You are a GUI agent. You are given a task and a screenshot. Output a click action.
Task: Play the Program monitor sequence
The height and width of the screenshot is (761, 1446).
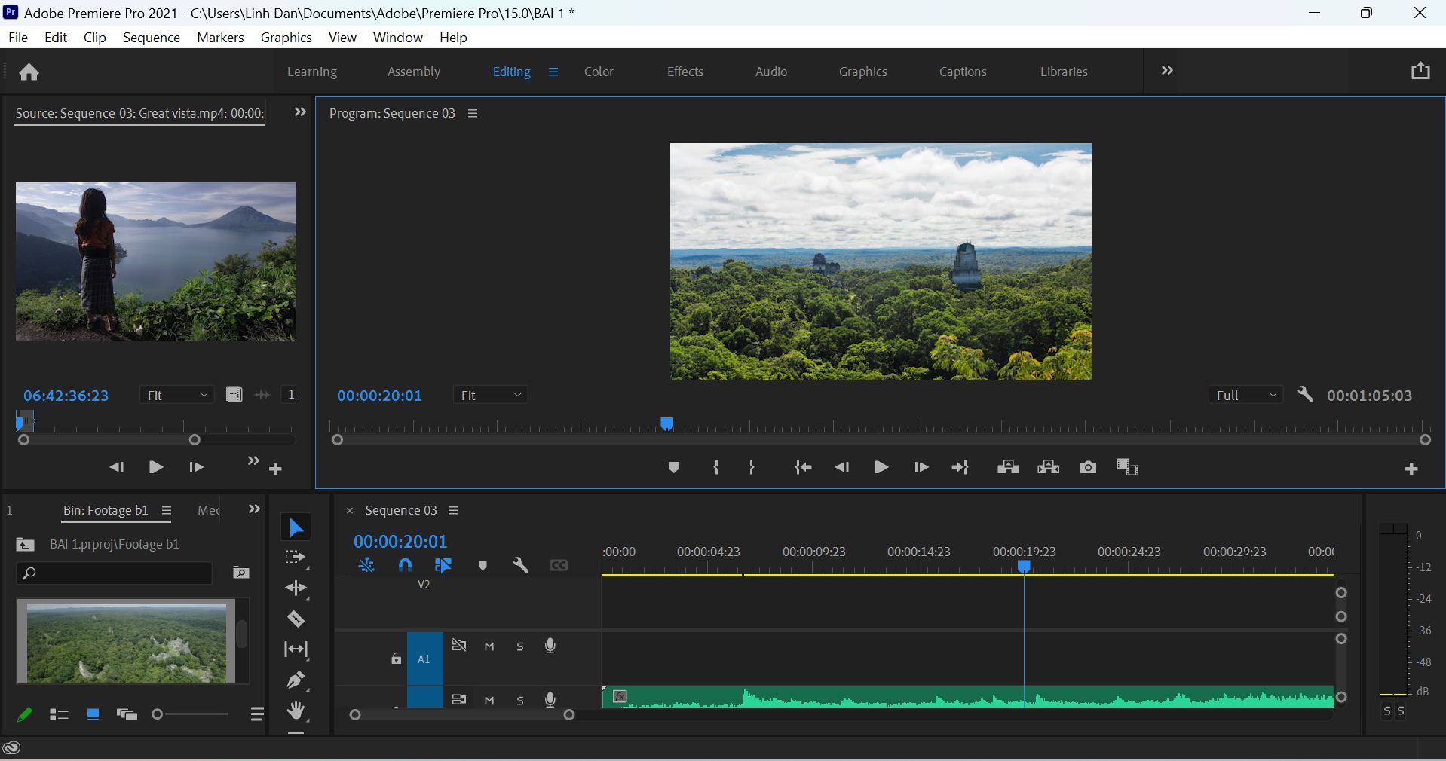click(881, 468)
